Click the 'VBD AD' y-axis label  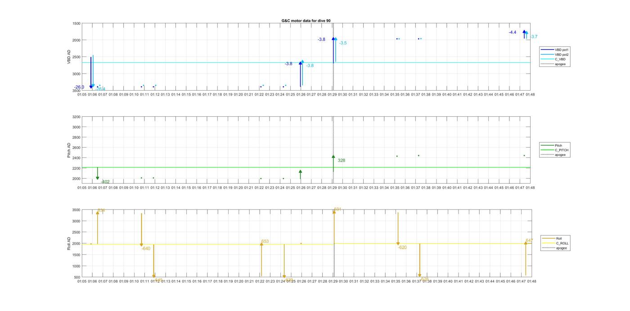69,57
